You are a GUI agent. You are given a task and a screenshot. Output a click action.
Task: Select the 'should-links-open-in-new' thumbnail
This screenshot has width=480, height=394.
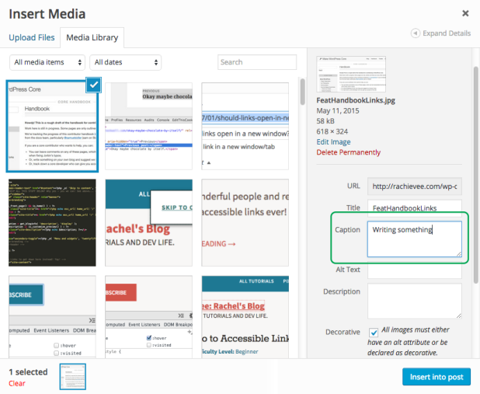(245, 126)
